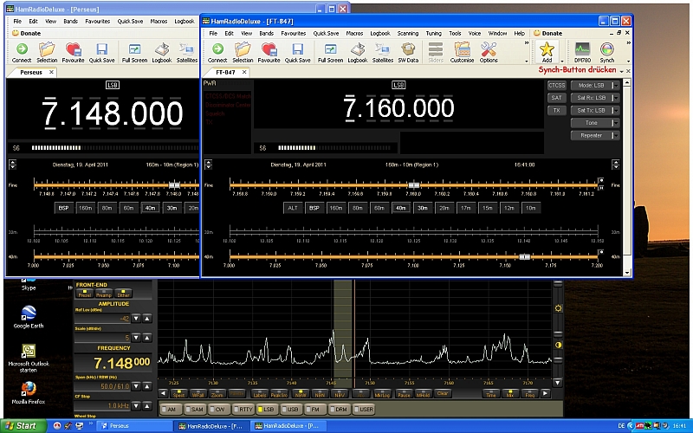Open Tone dropdown in FT-847
693x433 pixels.
click(x=595, y=123)
